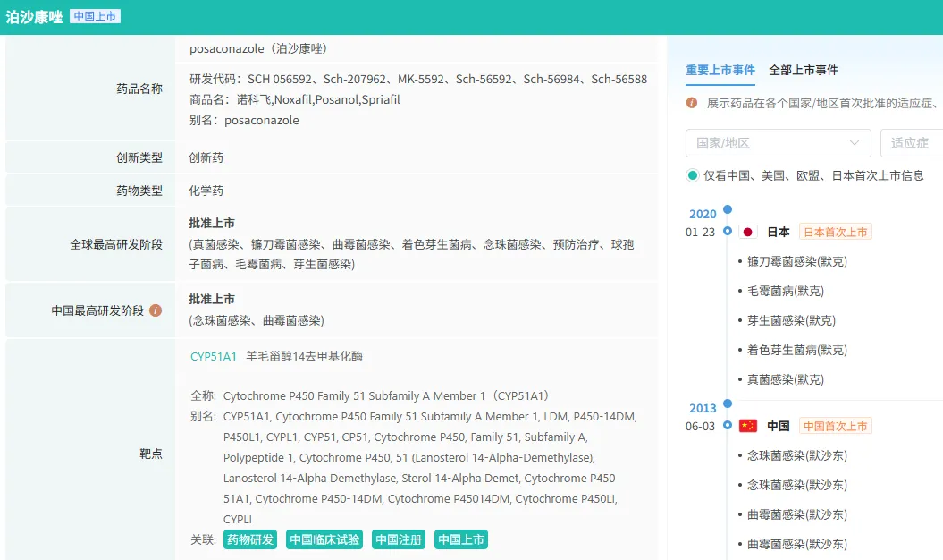Click the 中国临床试验 tag button
The height and width of the screenshot is (560, 943).
[x=324, y=539]
